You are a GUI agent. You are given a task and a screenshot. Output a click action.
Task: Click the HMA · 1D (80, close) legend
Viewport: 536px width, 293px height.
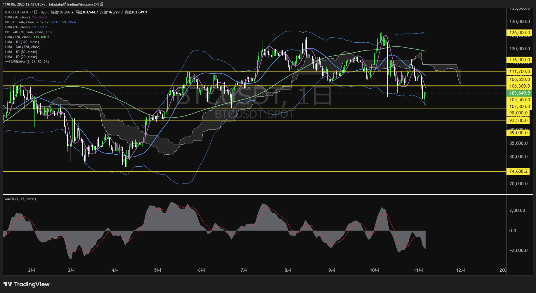tap(21, 52)
